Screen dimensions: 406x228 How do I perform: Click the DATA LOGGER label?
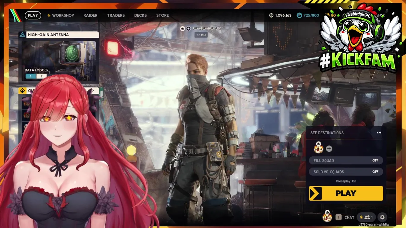click(x=36, y=70)
